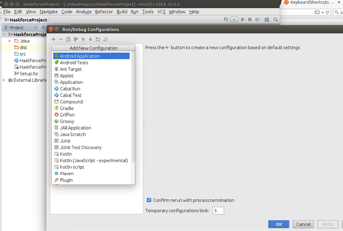
Task: Click the Apply button
Action: (328, 224)
